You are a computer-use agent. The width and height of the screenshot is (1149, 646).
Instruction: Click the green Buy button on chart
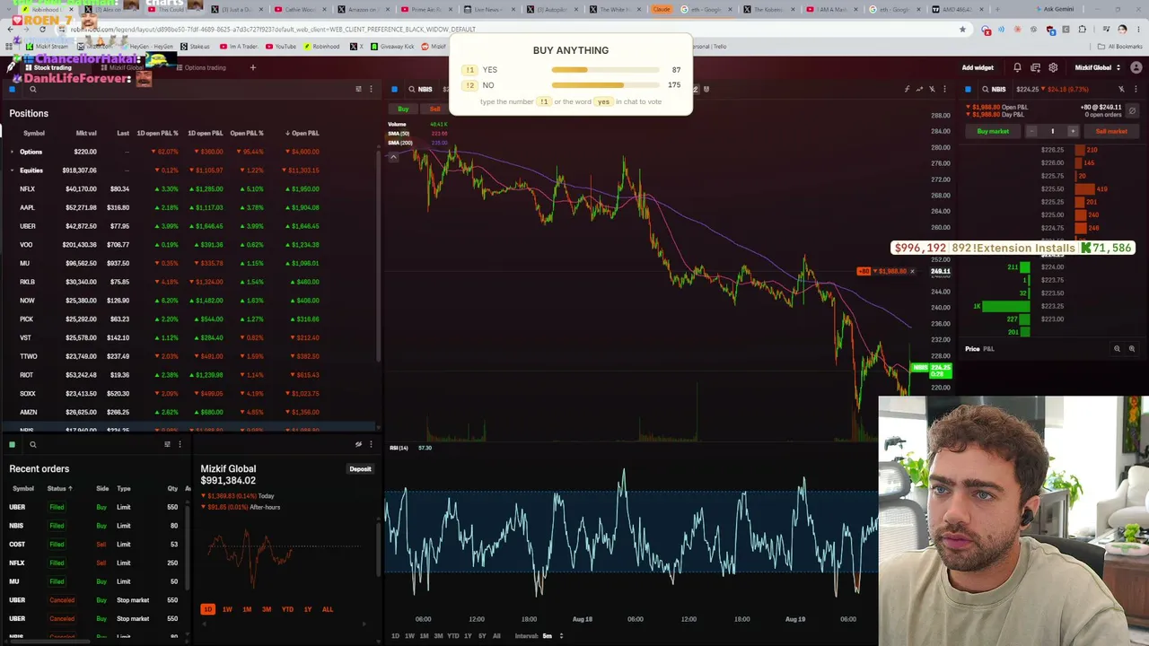[x=403, y=109]
